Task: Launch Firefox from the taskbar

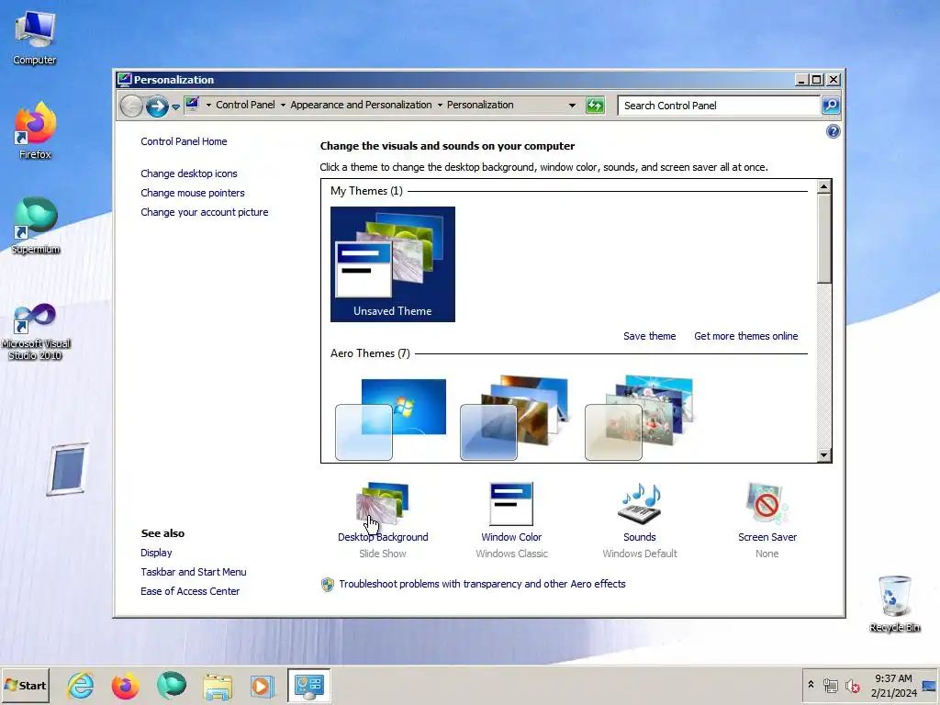Action: point(125,685)
